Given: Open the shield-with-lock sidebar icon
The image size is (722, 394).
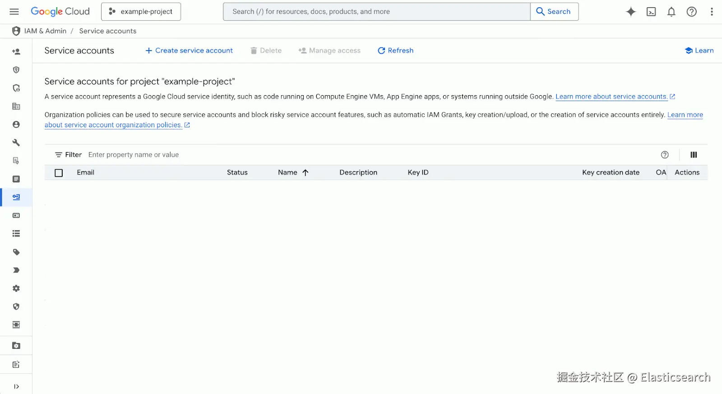Looking at the screenshot, I should (16, 88).
